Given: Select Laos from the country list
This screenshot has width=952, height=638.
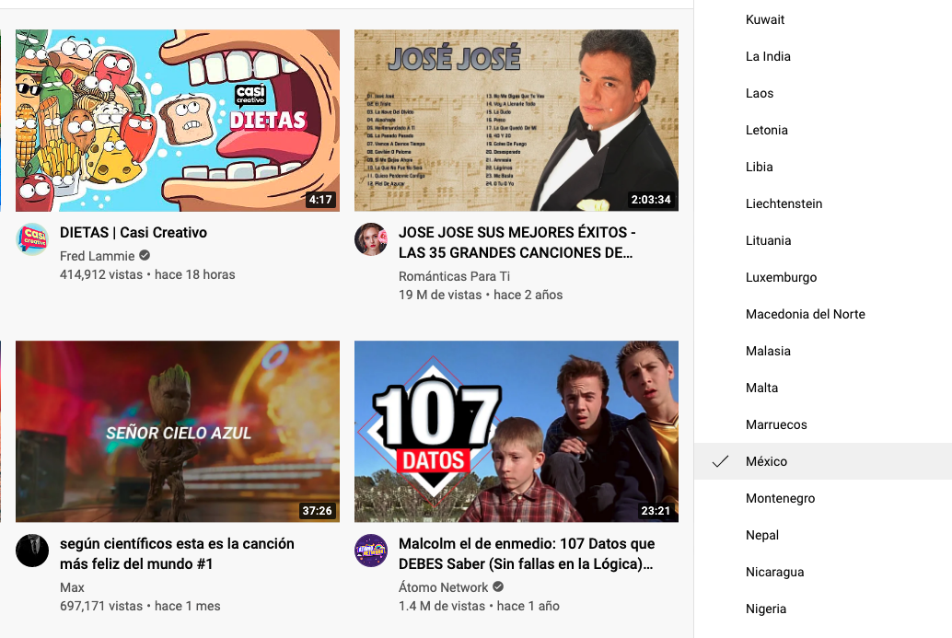Looking at the screenshot, I should click(x=823, y=93).
